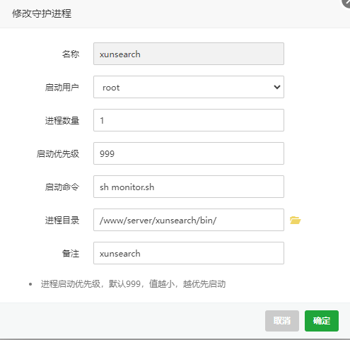Focus the 进程数量 input field
The image size is (350, 340).
tap(189, 120)
